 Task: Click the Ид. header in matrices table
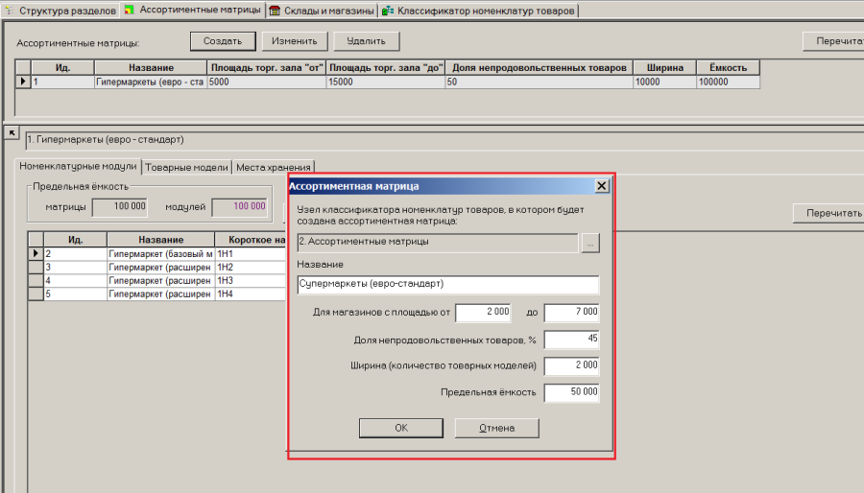point(62,68)
